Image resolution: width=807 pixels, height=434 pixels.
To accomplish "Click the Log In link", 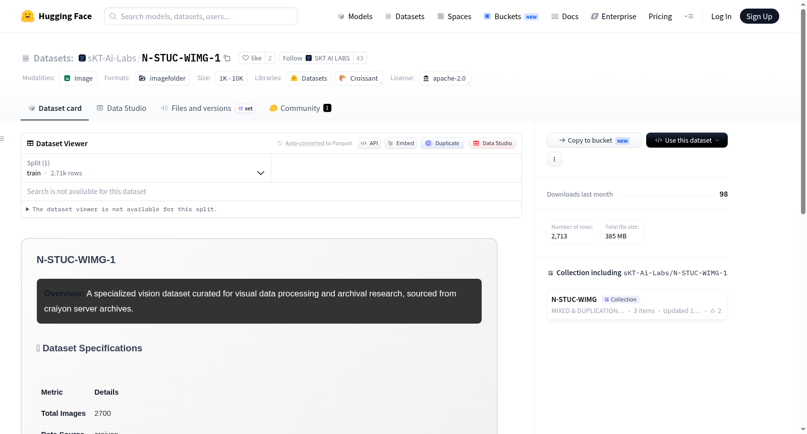I will (x=721, y=16).
